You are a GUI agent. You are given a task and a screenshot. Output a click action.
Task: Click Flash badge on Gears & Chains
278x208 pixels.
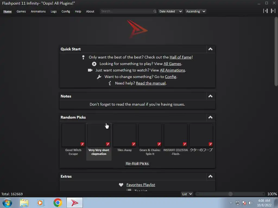click(x=159, y=144)
